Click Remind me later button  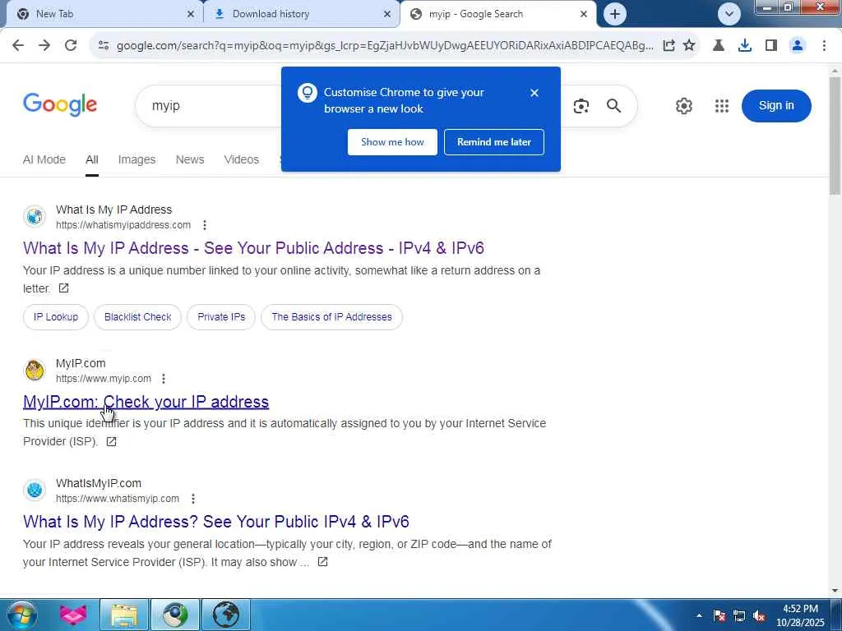(x=494, y=142)
